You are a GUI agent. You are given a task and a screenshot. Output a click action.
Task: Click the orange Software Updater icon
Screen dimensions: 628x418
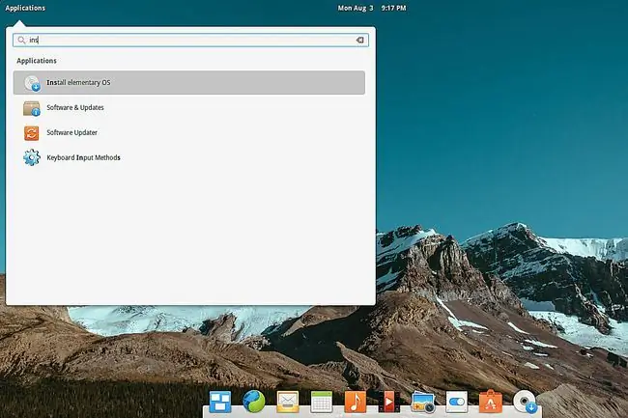pyautogui.click(x=32, y=133)
